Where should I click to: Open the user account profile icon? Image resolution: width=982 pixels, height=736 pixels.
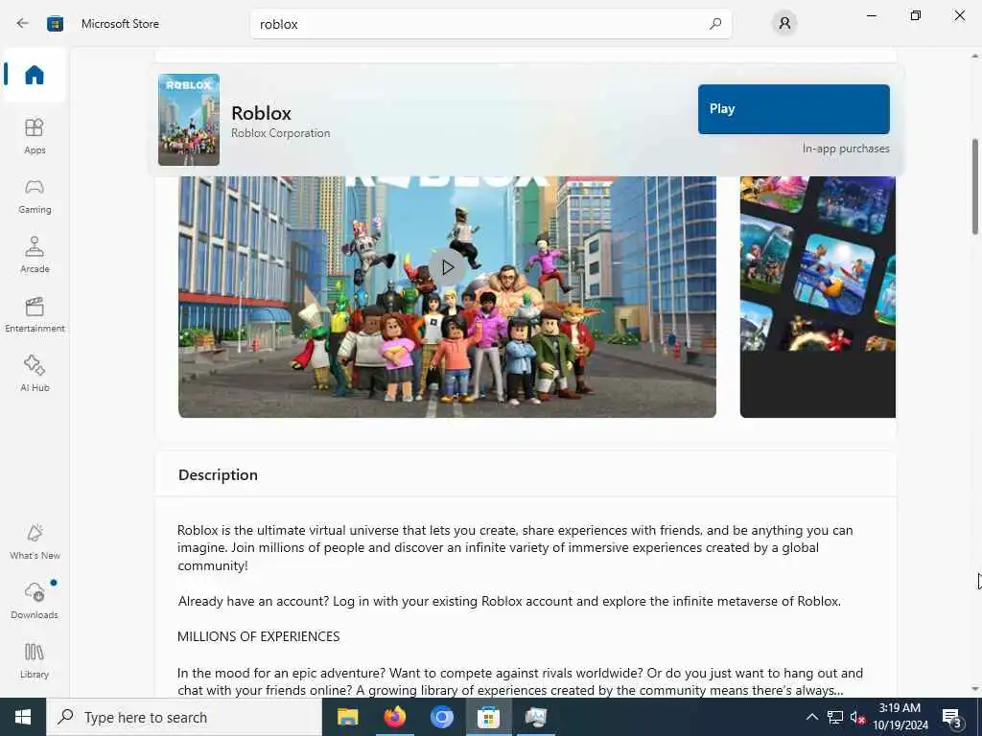pos(784,24)
